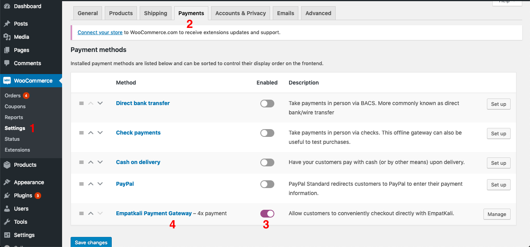
Task: Open the Accounts & Privacy tab
Action: (241, 13)
